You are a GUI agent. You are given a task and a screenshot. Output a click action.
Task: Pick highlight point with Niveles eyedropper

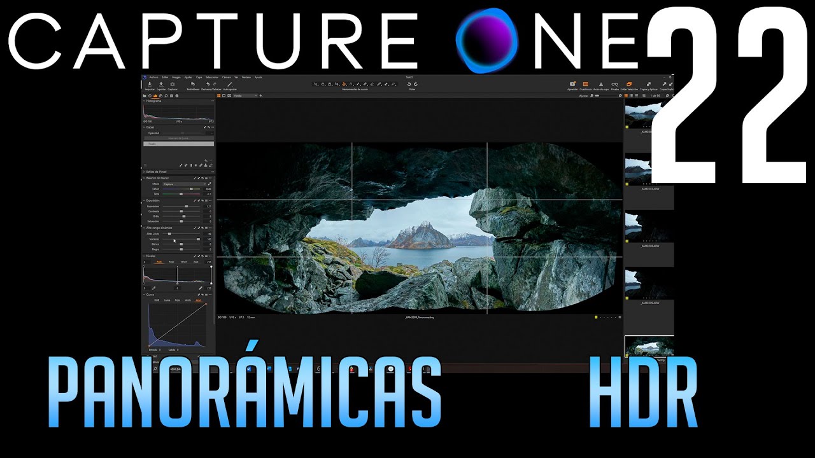pos(201,288)
